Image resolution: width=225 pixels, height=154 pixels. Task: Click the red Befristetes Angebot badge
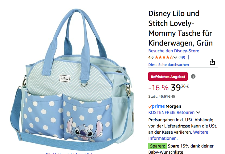[x=168, y=76]
